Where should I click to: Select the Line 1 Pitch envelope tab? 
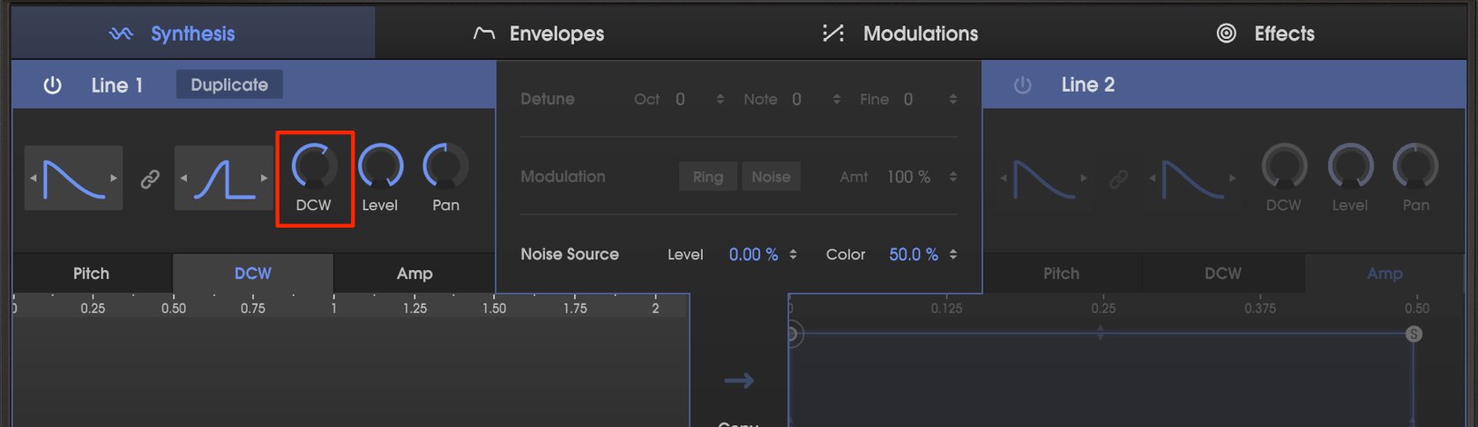pyautogui.click(x=92, y=273)
